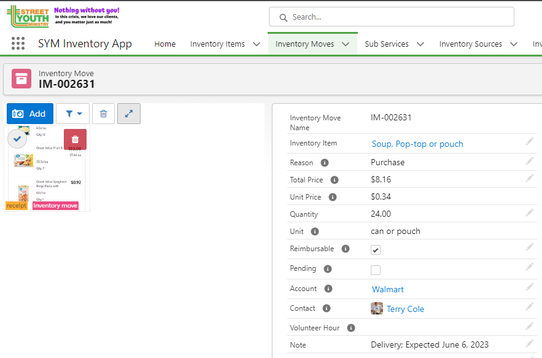Toggle the Pending checkbox
Image resolution: width=542 pixels, height=358 pixels.
click(x=376, y=270)
